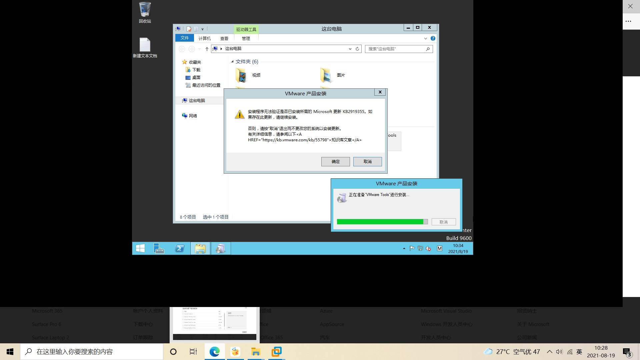The height and width of the screenshot is (360, 640).
Task: Expand the ribbon with the chevron
Action: point(425,39)
